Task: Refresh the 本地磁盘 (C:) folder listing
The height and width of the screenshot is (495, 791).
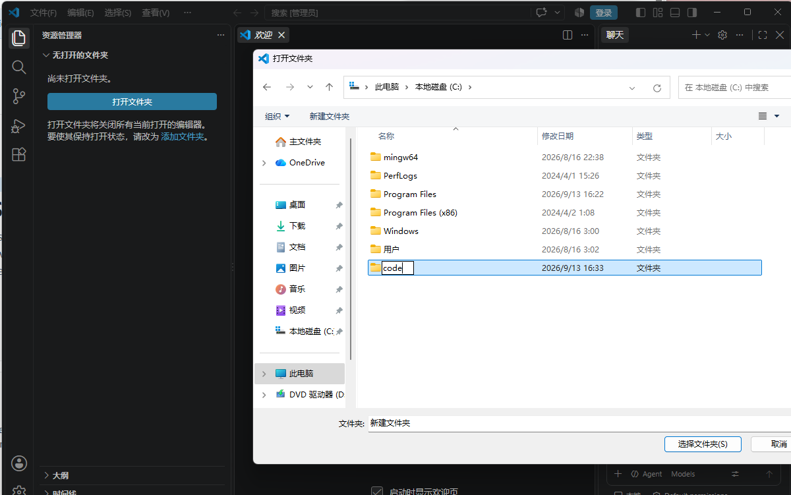Action: (x=657, y=88)
